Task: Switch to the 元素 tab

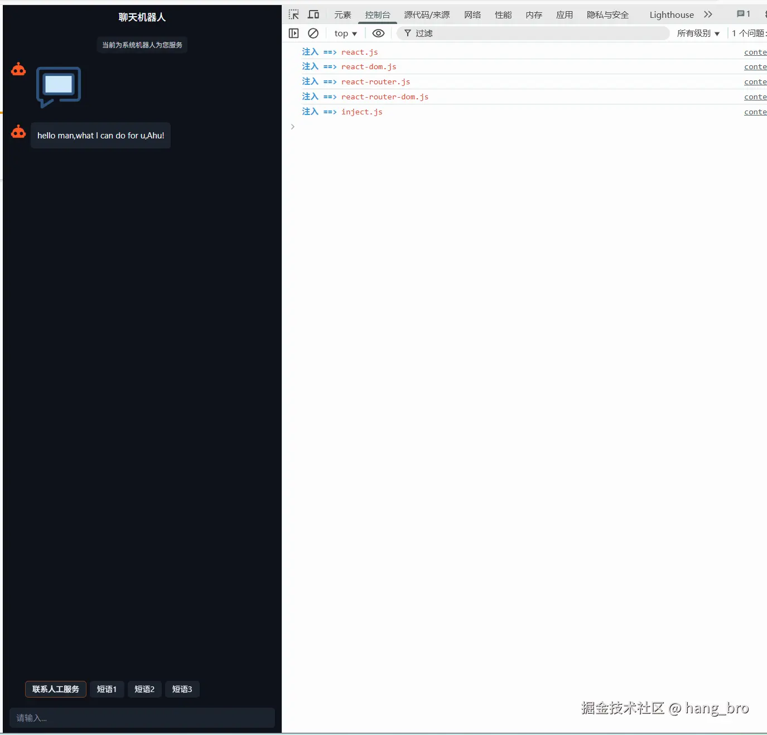Action: [x=343, y=15]
